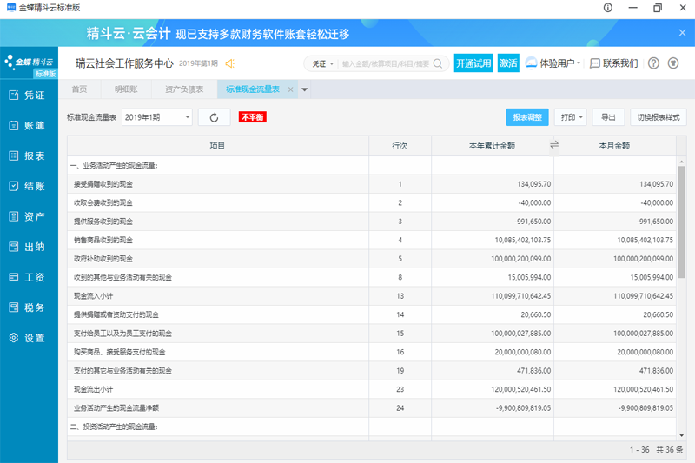Select the 接受捐赠收到的现金 row

point(372,184)
